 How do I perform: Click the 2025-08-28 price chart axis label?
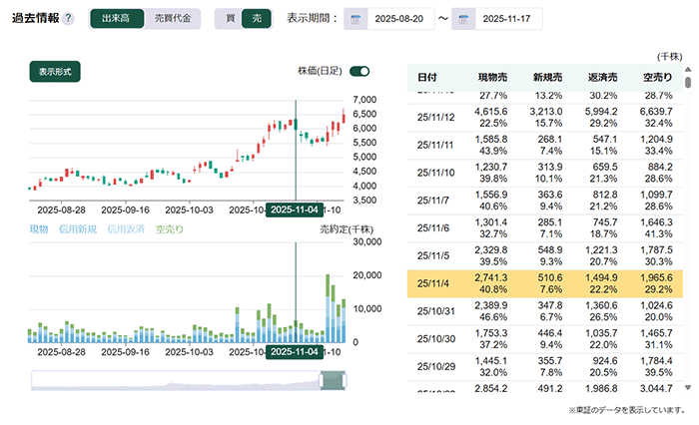[x=62, y=210]
